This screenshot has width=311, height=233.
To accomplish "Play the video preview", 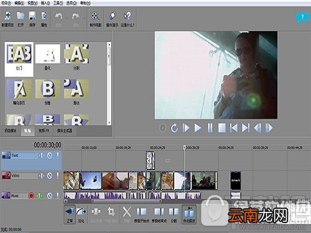I will 198,128.
